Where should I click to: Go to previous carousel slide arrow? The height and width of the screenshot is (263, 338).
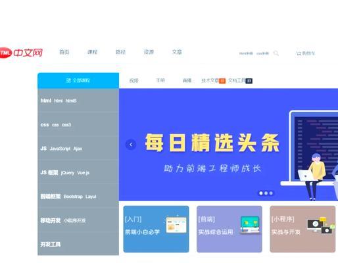pos(131,145)
